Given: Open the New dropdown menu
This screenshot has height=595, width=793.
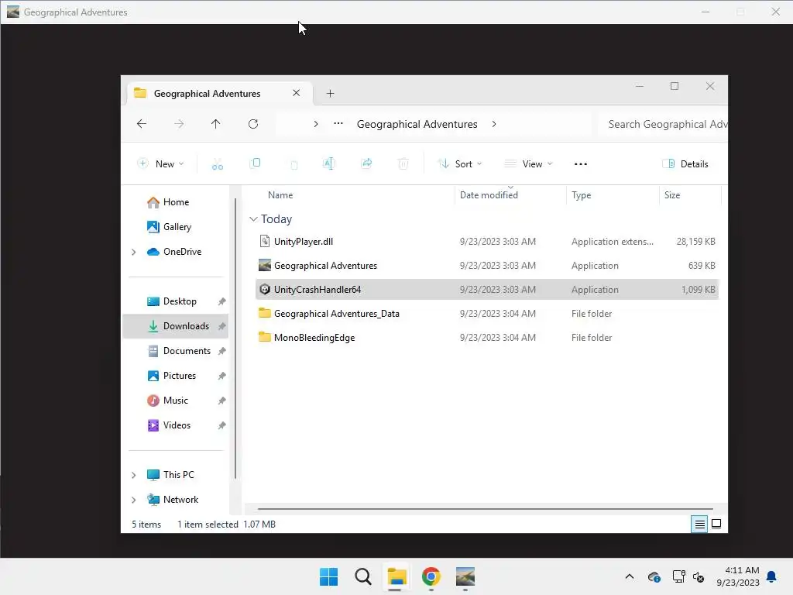Looking at the screenshot, I should pyautogui.click(x=160, y=164).
